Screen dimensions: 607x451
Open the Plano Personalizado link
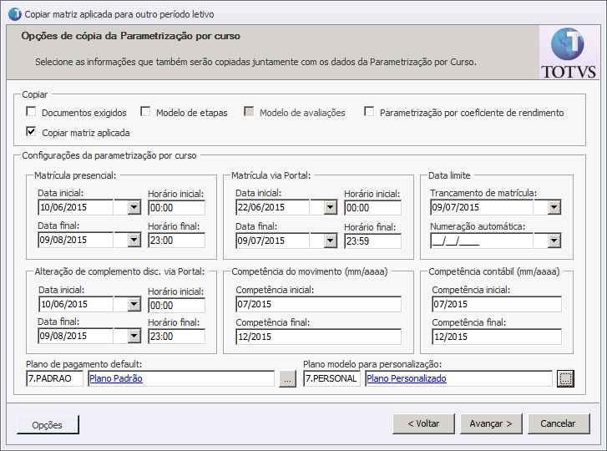coord(406,378)
